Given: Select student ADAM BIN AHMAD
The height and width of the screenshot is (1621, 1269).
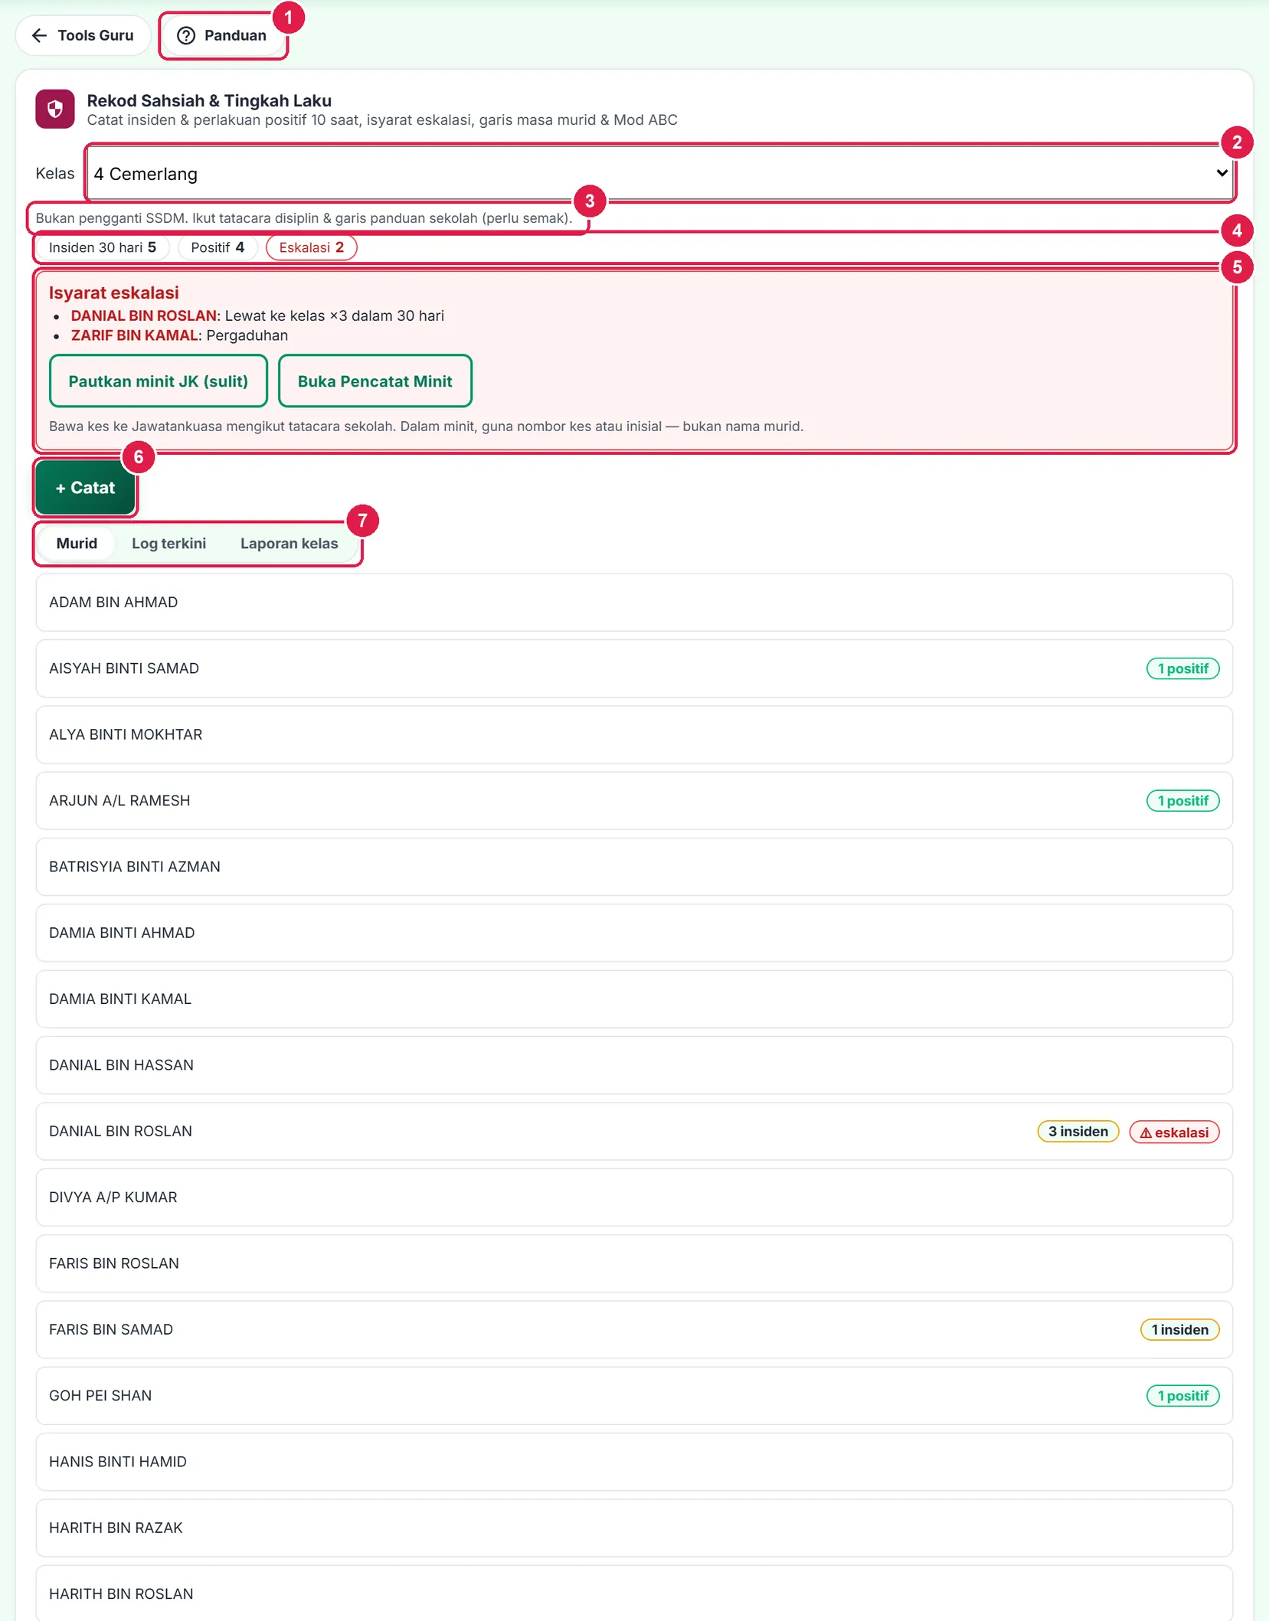Looking at the screenshot, I should coord(634,603).
